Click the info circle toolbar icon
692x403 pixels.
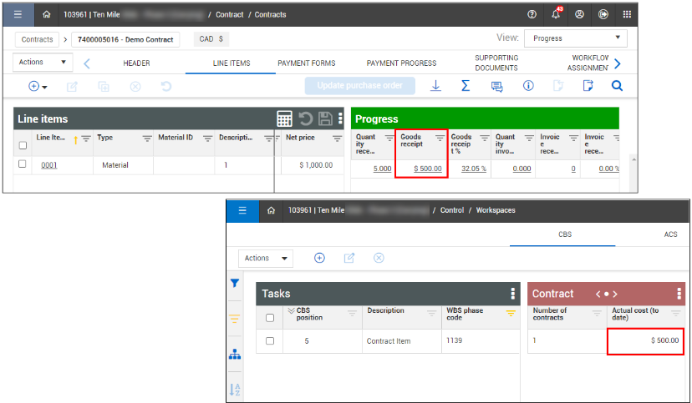point(528,86)
